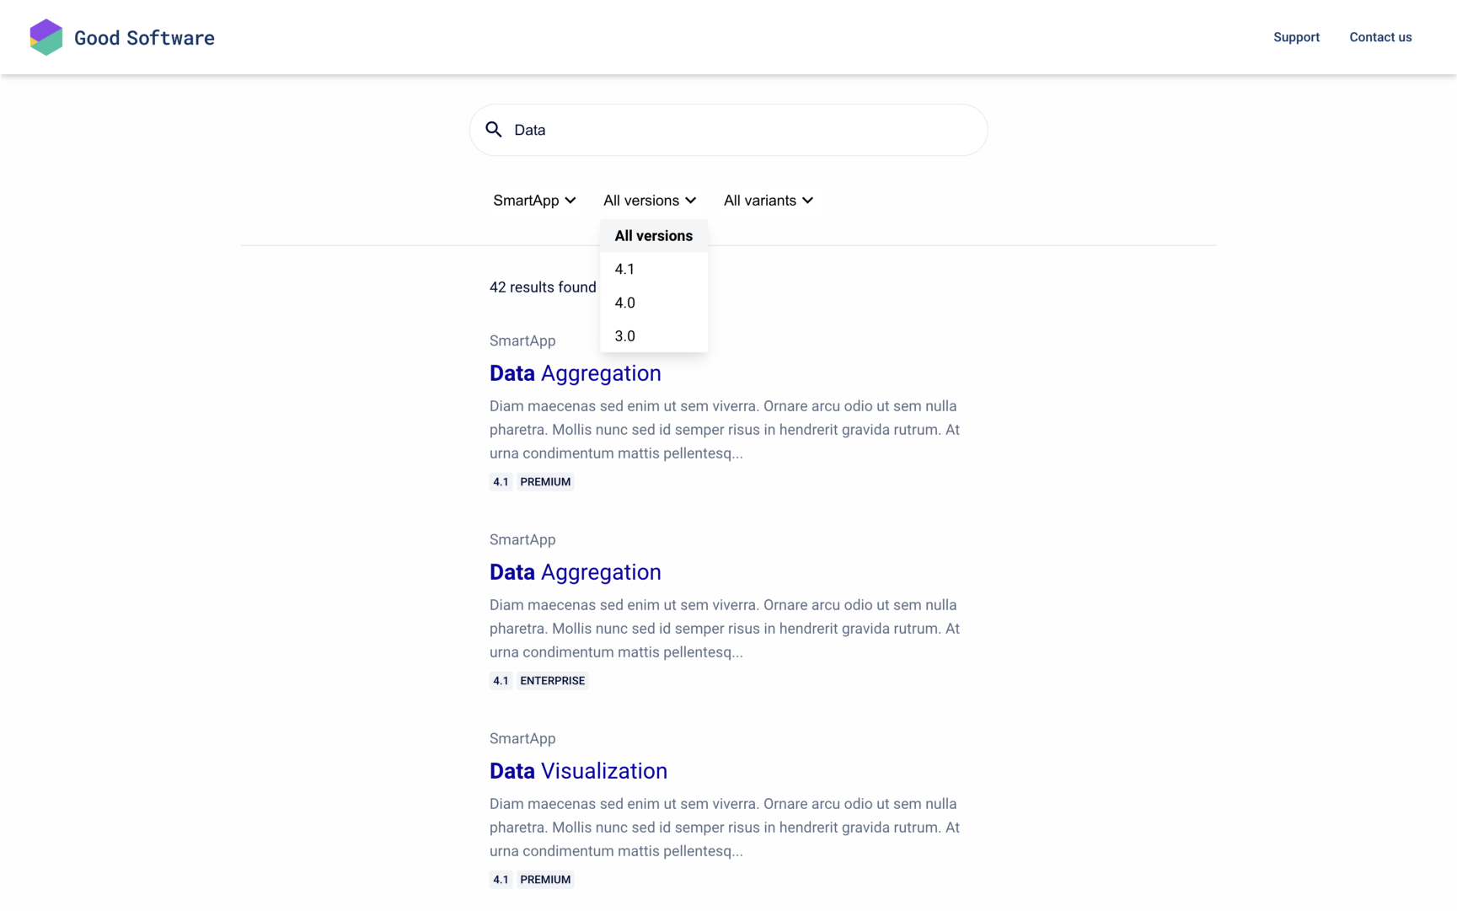Click the All variants chevron arrow
Viewport: 1457px width, 911px height.
pos(808,201)
